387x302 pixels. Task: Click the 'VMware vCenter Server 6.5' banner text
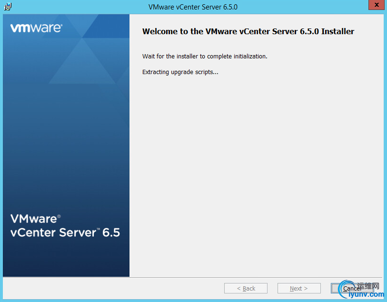tap(65, 226)
